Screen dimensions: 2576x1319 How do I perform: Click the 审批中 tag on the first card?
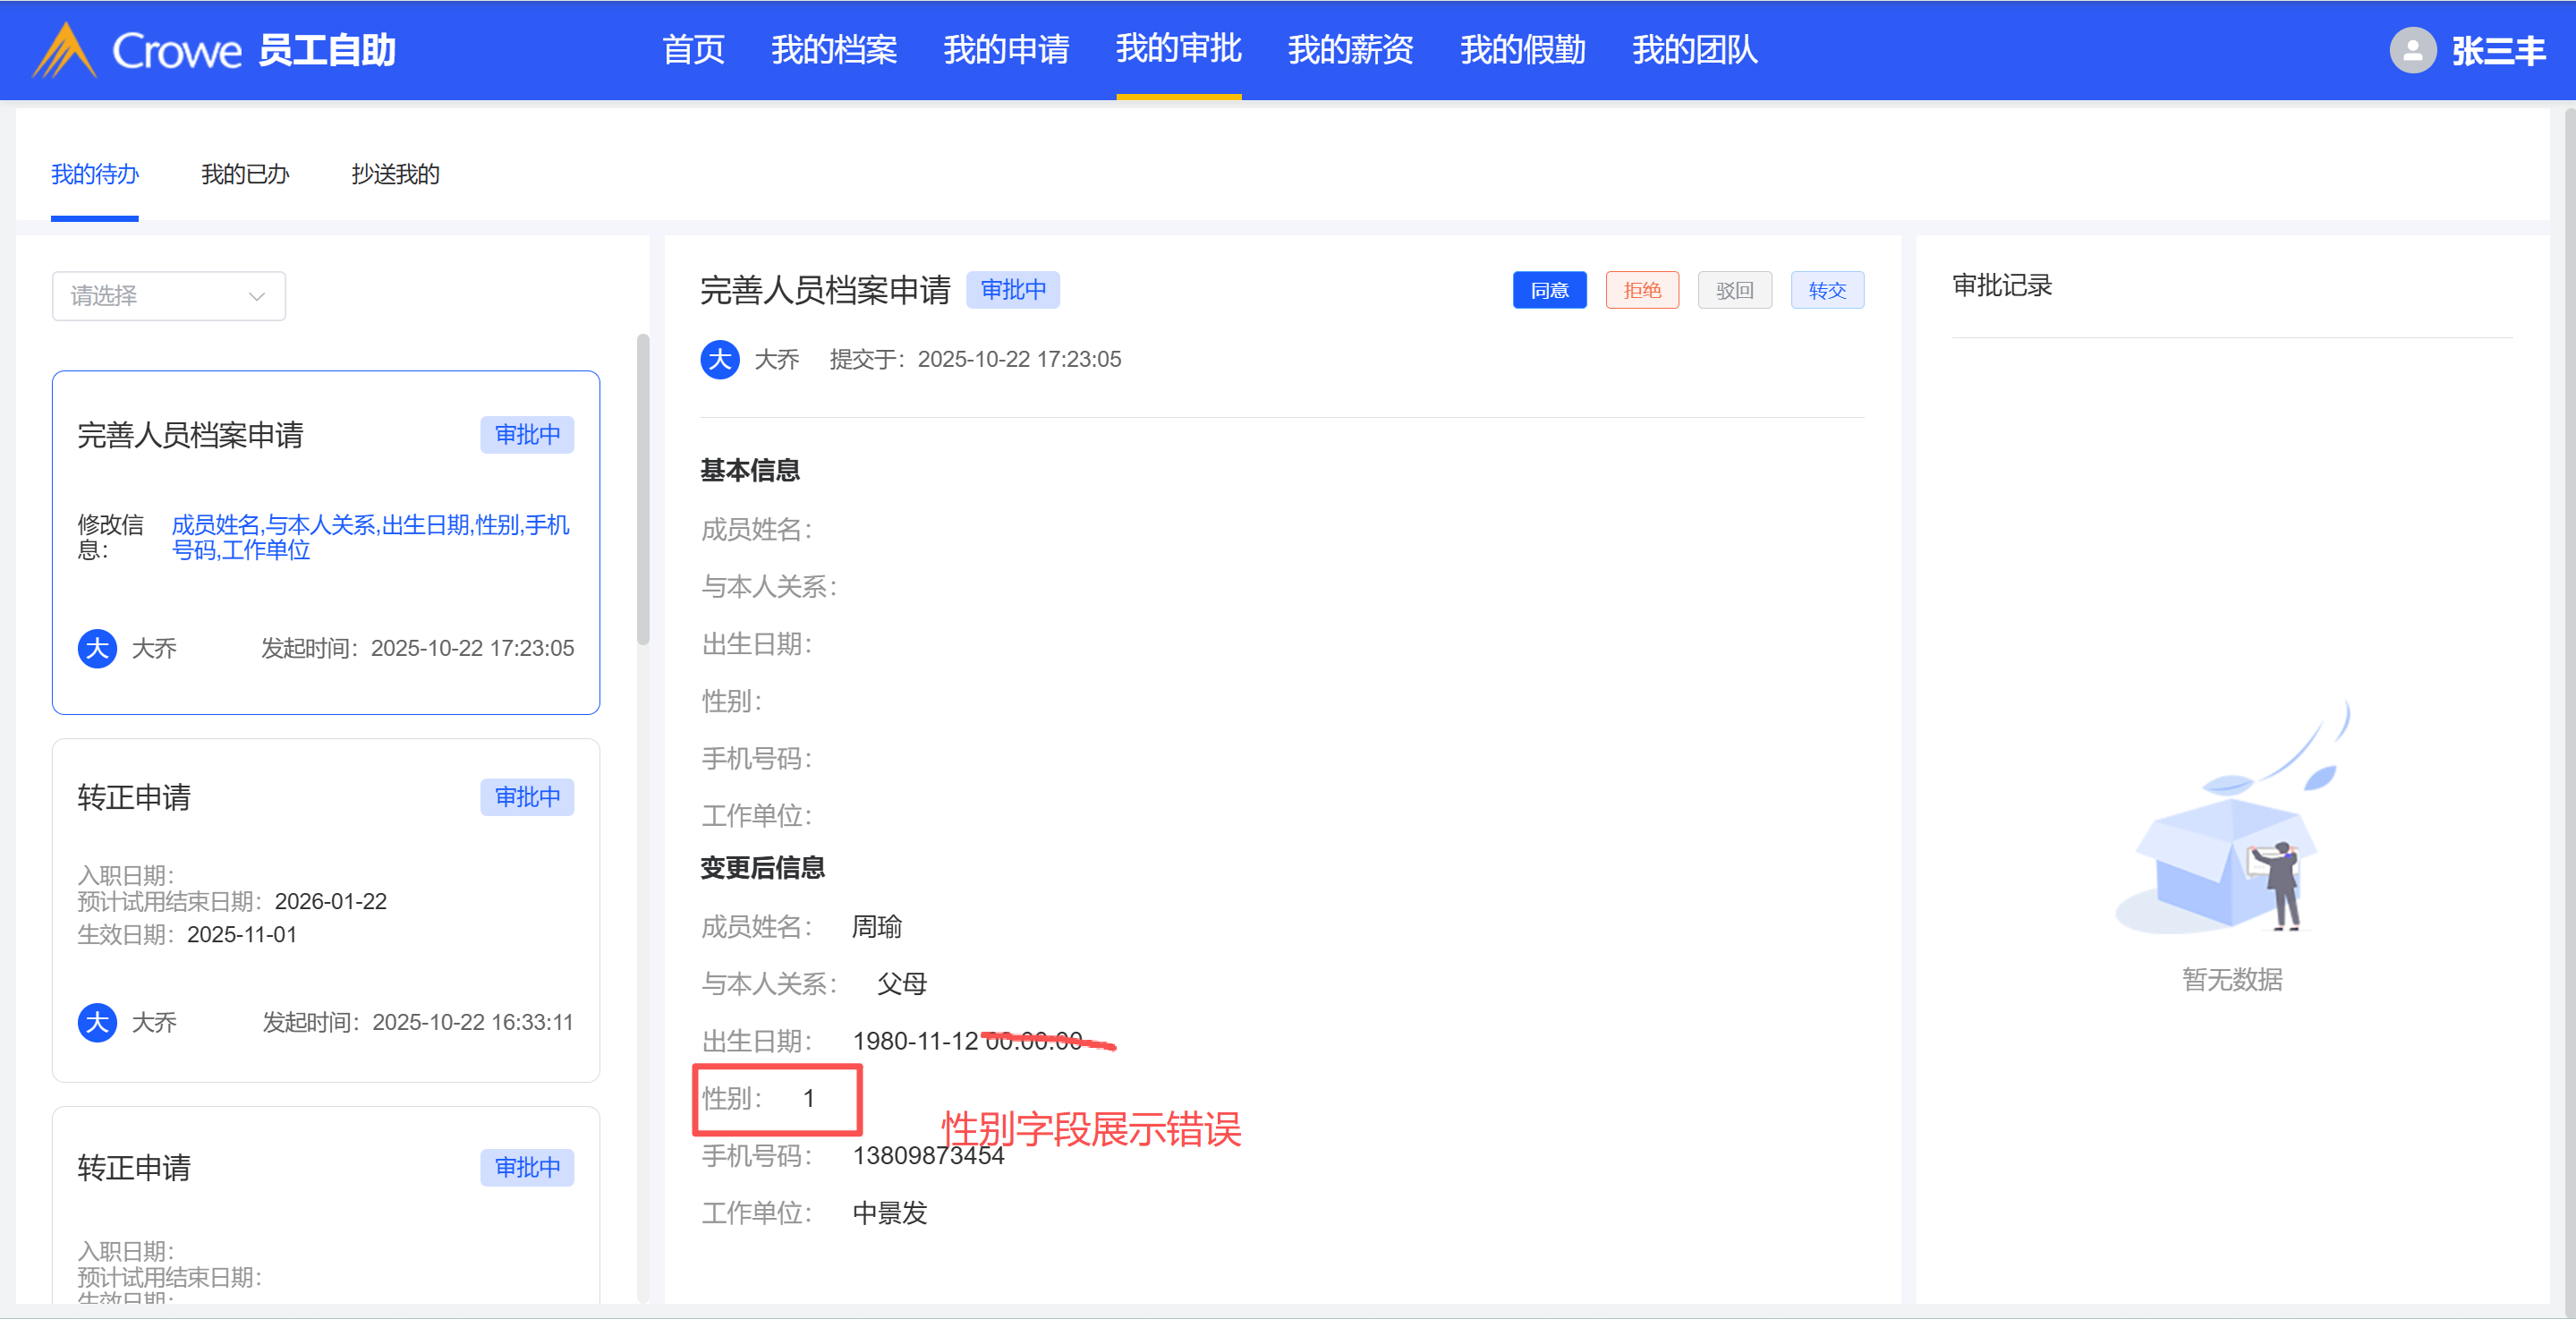pyautogui.click(x=527, y=435)
